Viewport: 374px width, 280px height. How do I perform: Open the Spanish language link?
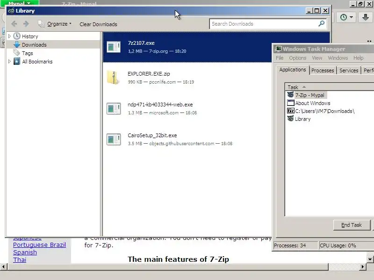tap(25, 252)
